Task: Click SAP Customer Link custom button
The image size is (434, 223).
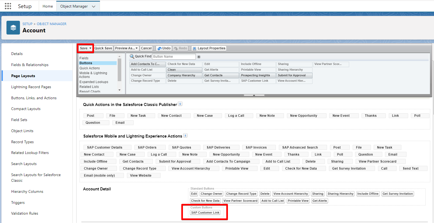Action: [205, 212]
